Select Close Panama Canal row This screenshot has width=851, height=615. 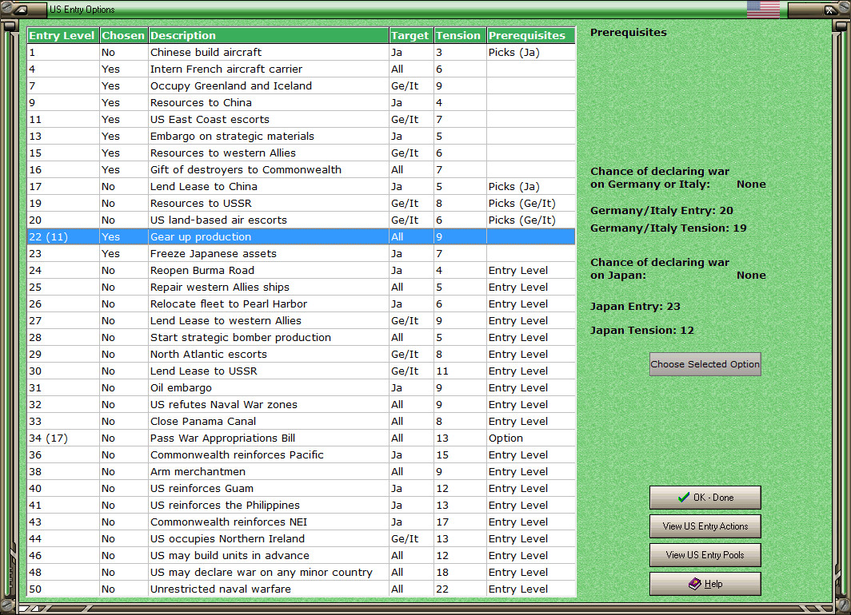[x=302, y=422]
